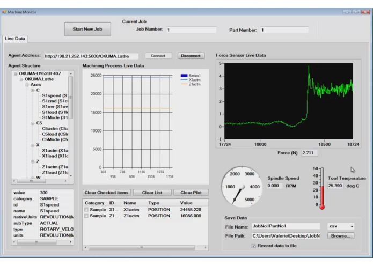This screenshot has width=373, height=265.
Task: Click the Machine Monitor app icon in title bar
Action: [4, 12]
